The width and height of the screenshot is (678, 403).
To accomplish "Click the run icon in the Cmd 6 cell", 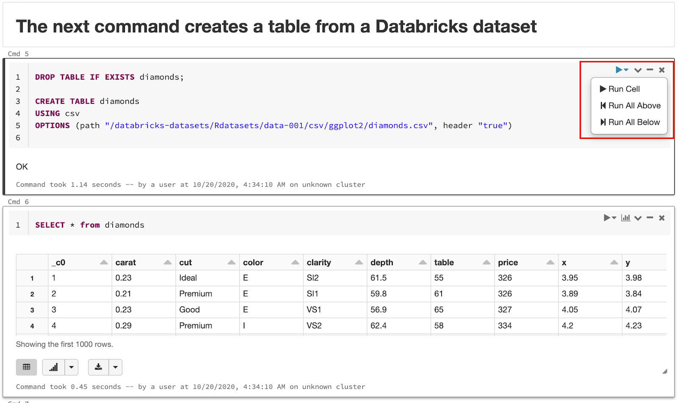I will [x=608, y=218].
